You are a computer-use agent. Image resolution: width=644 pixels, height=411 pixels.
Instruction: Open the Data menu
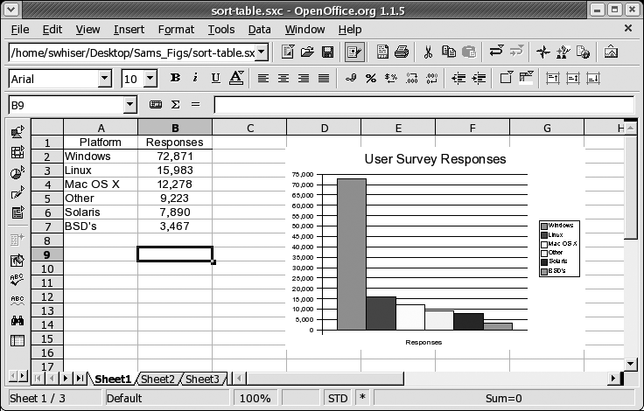259,30
